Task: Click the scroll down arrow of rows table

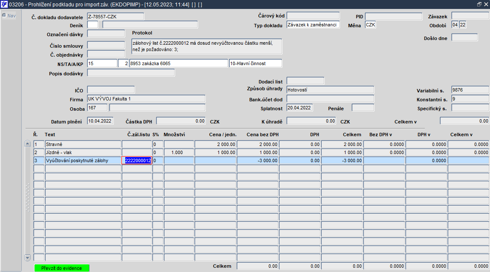Action: [28, 258]
